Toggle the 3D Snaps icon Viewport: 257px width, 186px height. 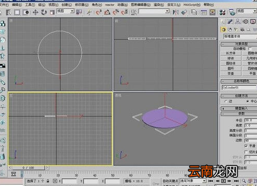[99, 12]
